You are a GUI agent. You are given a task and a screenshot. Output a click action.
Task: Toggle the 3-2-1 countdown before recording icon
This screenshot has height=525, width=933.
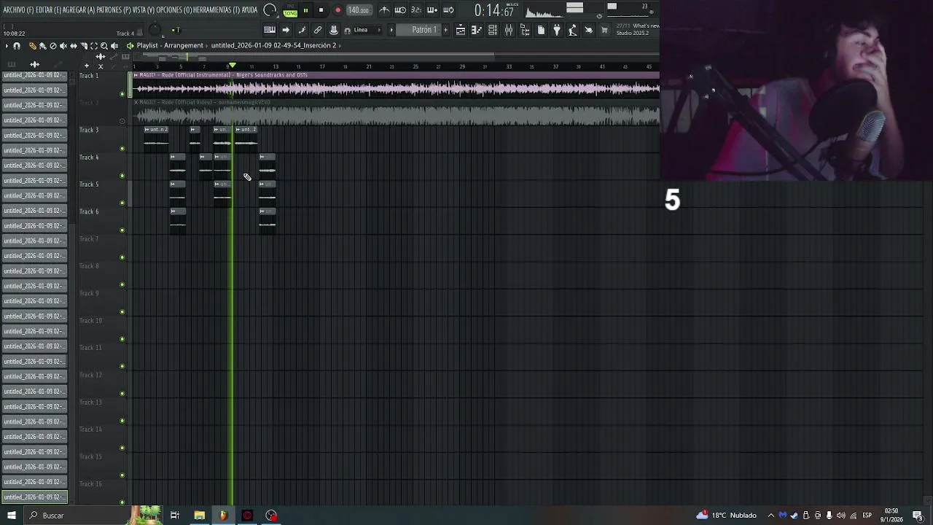pos(416,10)
